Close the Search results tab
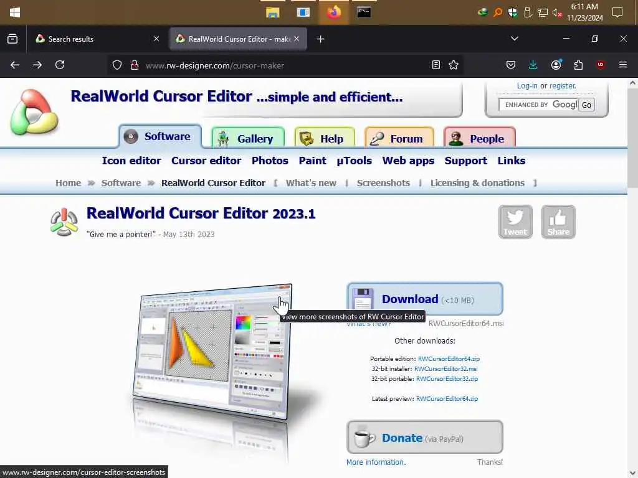 [x=156, y=39]
